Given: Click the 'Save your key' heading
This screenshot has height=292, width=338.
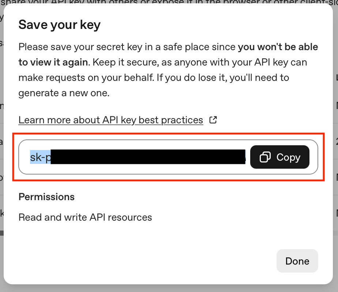Looking at the screenshot, I should (x=59, y=25).
